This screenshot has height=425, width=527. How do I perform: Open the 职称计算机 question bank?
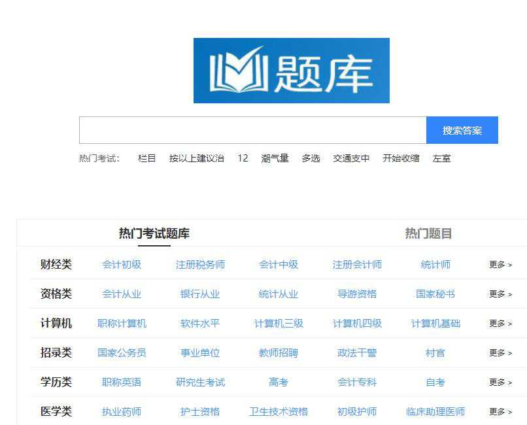tap(122, 324)
